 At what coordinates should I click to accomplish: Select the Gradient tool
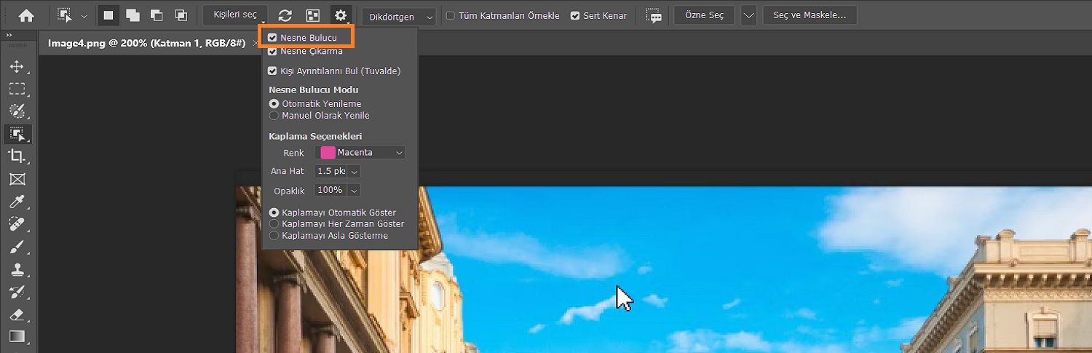(x=17, y=336)
